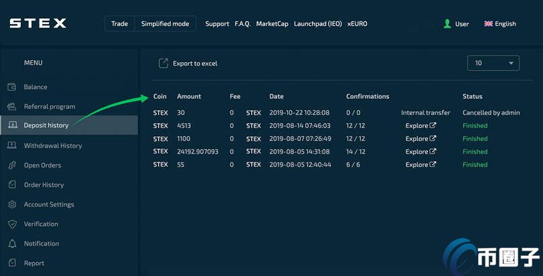Viewport: 543px width, 276px height.
Task: Open Referral program icon in sidebar
Action: (x=12, y=106)
